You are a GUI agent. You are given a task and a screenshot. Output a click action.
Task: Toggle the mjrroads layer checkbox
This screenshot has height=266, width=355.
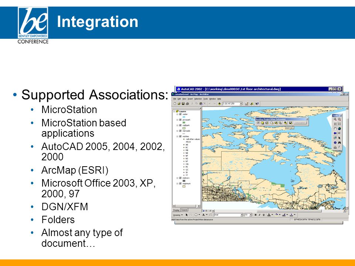180,131
